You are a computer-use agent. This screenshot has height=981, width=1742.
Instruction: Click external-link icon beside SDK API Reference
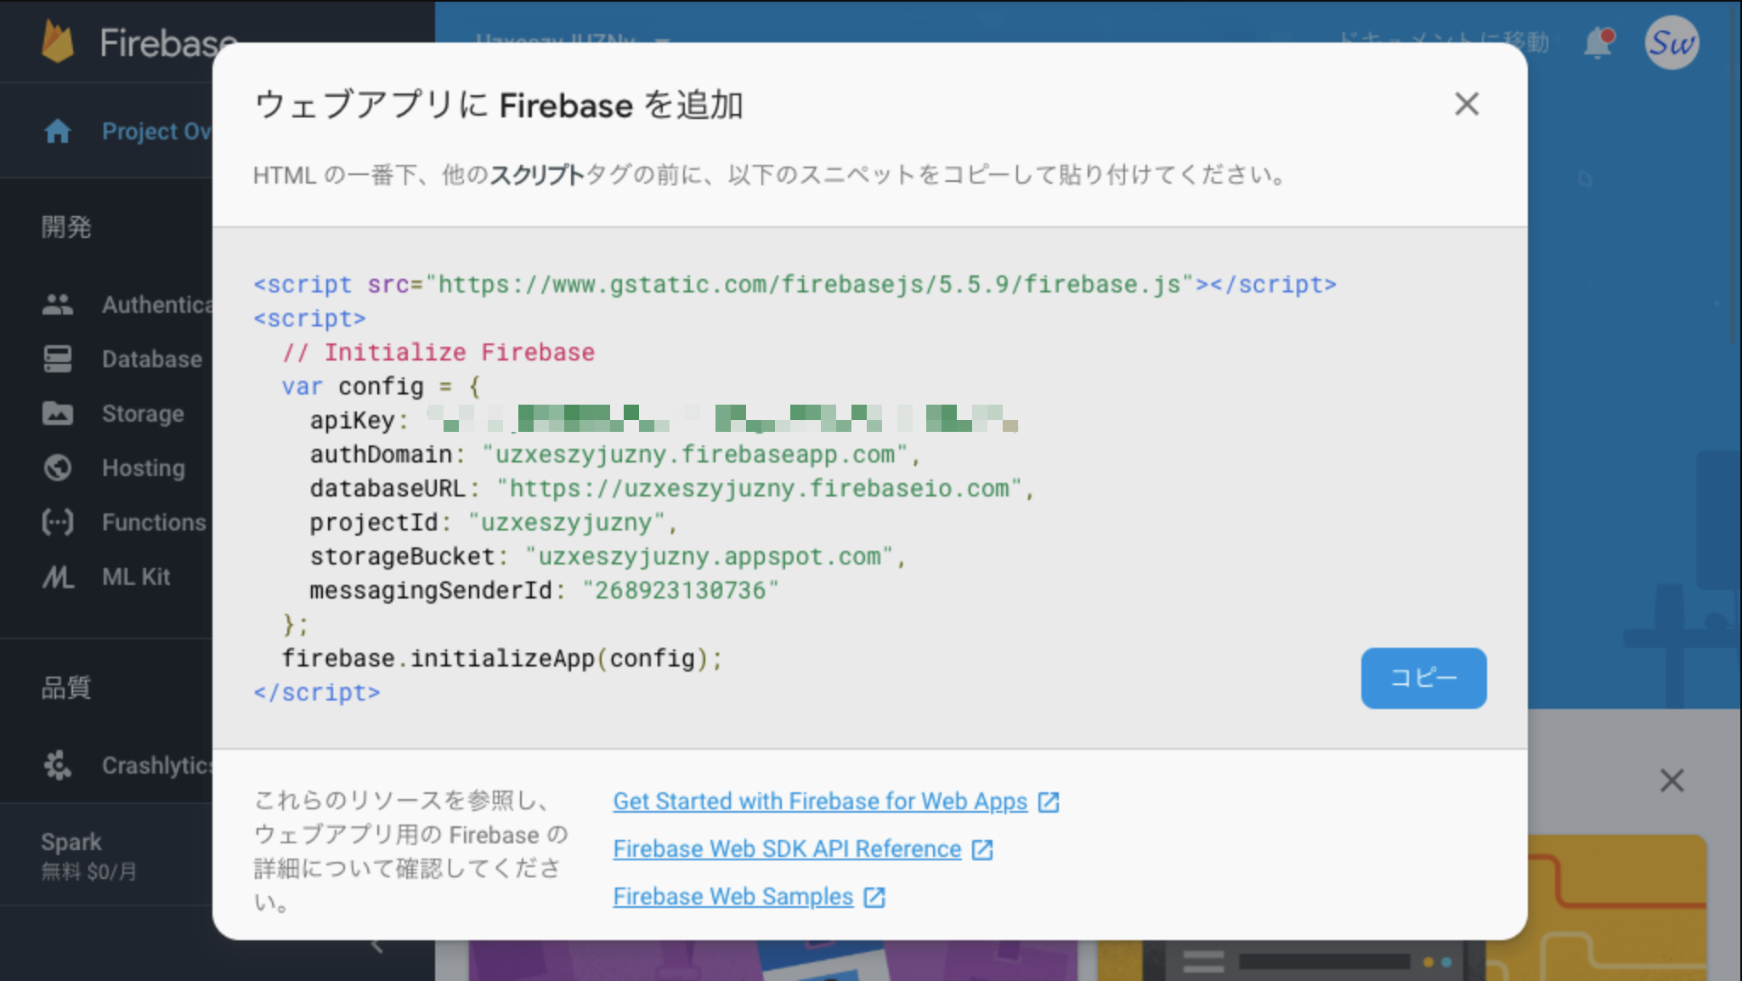click(982, 849)
